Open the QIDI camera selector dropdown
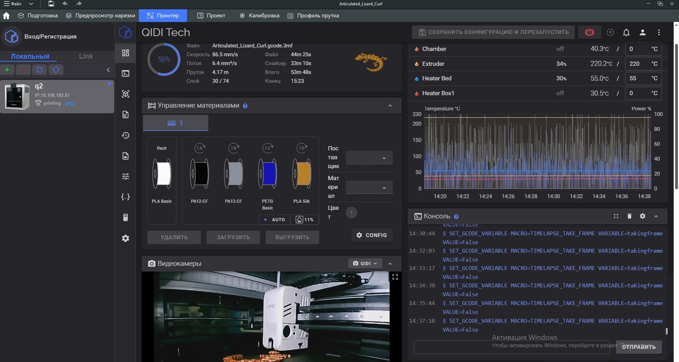This screenshot has height=362, width=679. [x=365, y=263]
